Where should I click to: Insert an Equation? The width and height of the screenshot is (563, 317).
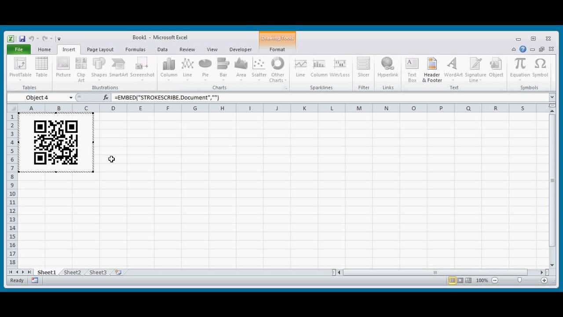pyautogui.click(x=520, y=69)
